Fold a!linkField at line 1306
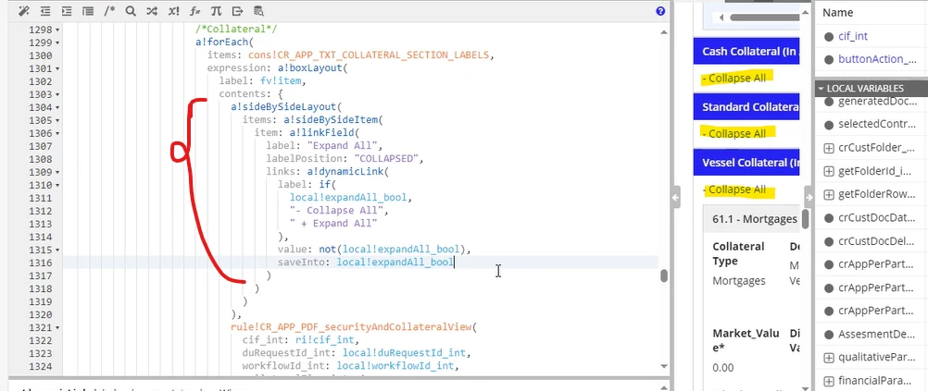This screenshot has height=391, width=928. (57, 133)
